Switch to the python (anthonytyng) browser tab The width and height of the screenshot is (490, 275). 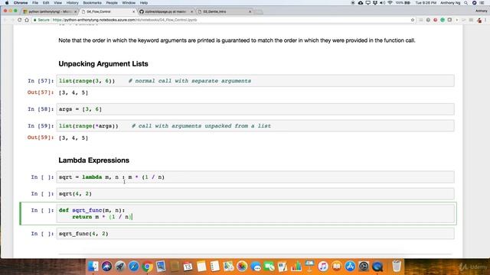click(x=49, y=11)
